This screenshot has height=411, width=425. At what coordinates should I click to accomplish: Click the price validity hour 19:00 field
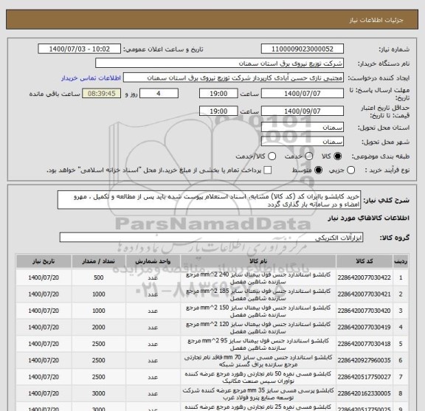coord(218,111)
